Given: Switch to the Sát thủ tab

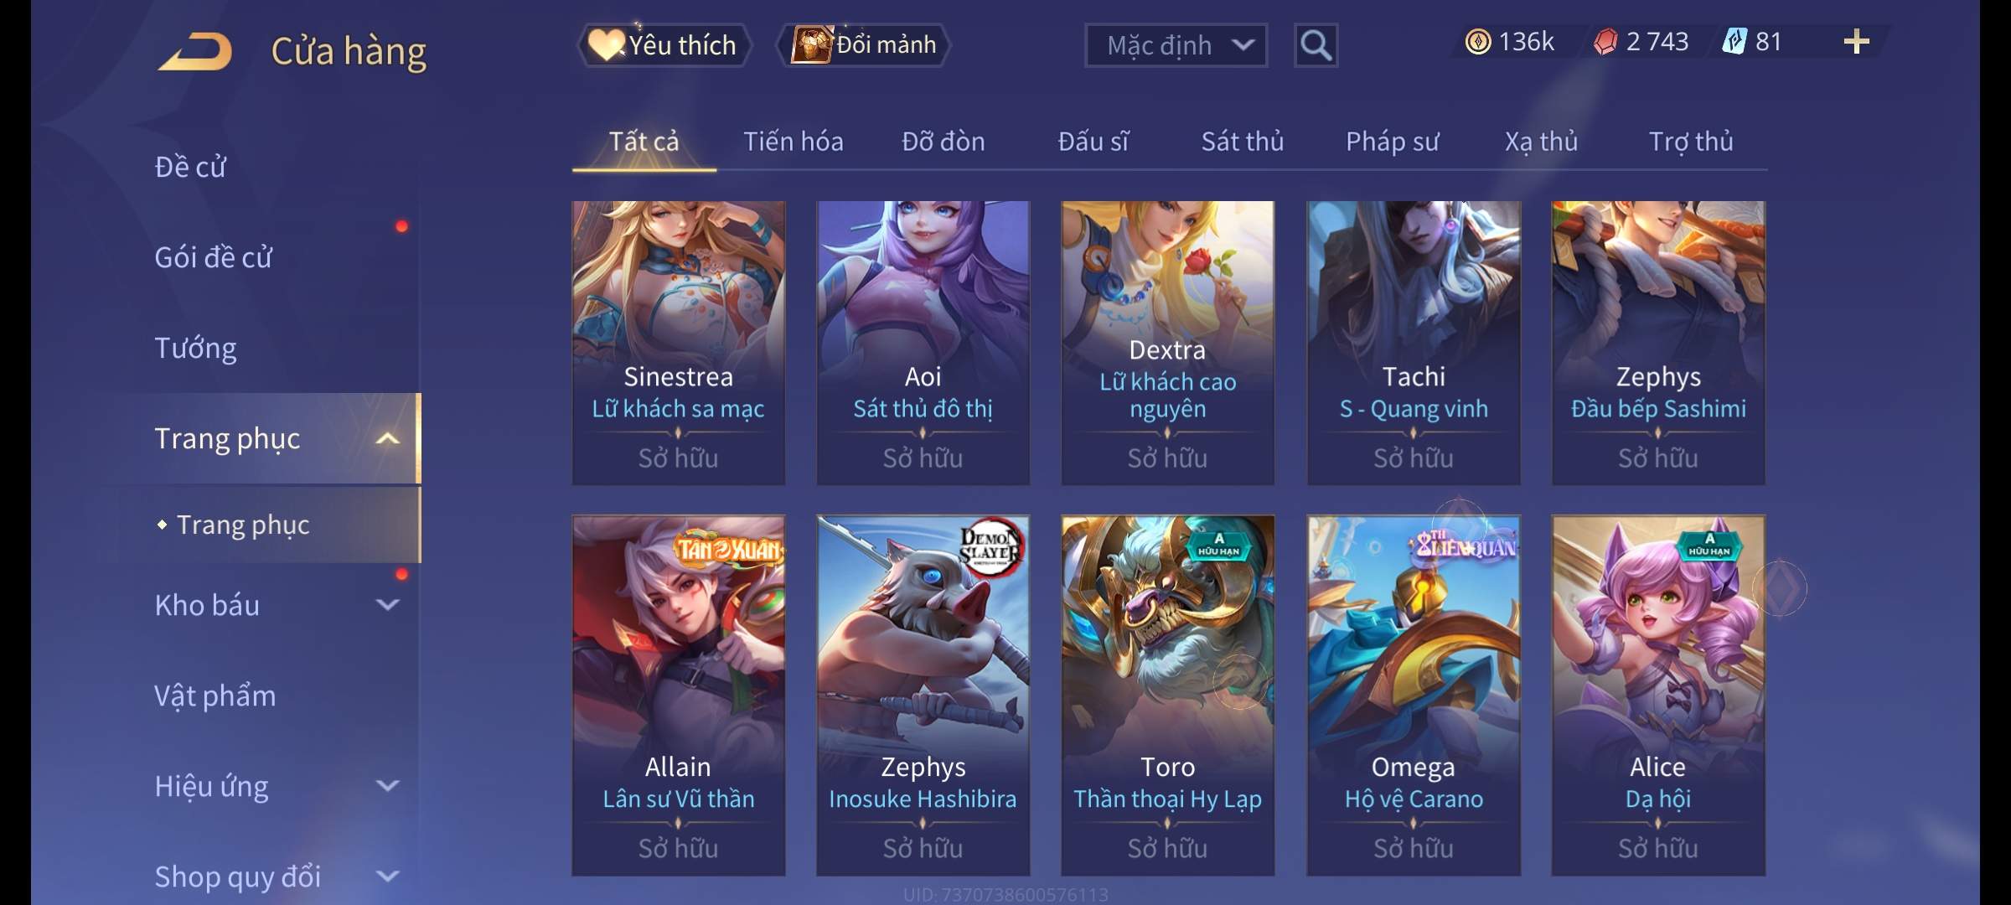Looking at the screenshot, I should click(x=1242, y=142).
